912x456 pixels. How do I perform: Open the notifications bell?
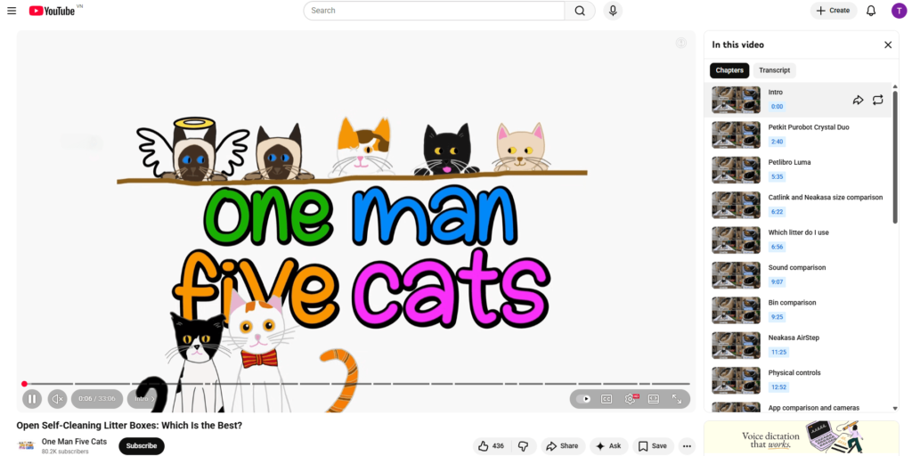tap(871, 11)
